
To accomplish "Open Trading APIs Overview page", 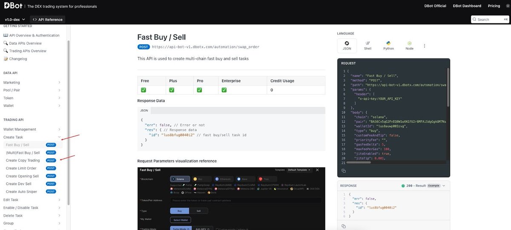I will click(x=25, y=51).
